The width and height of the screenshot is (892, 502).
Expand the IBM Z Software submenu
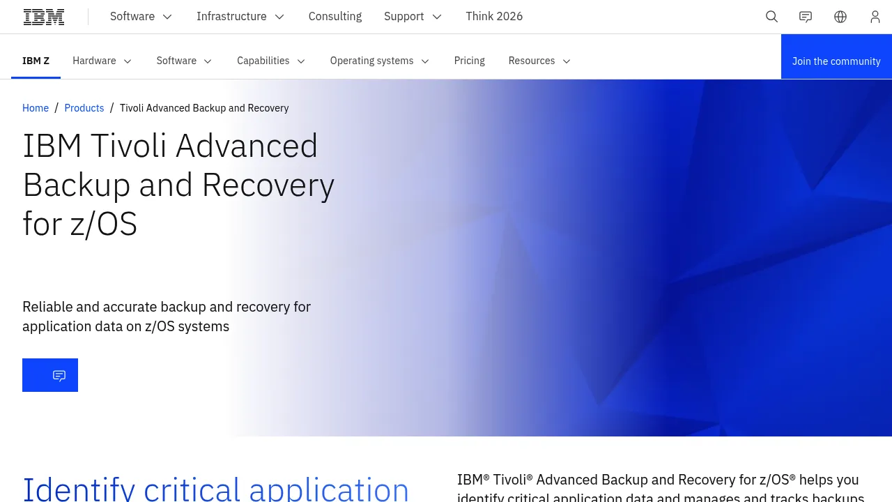click(185, 61)
